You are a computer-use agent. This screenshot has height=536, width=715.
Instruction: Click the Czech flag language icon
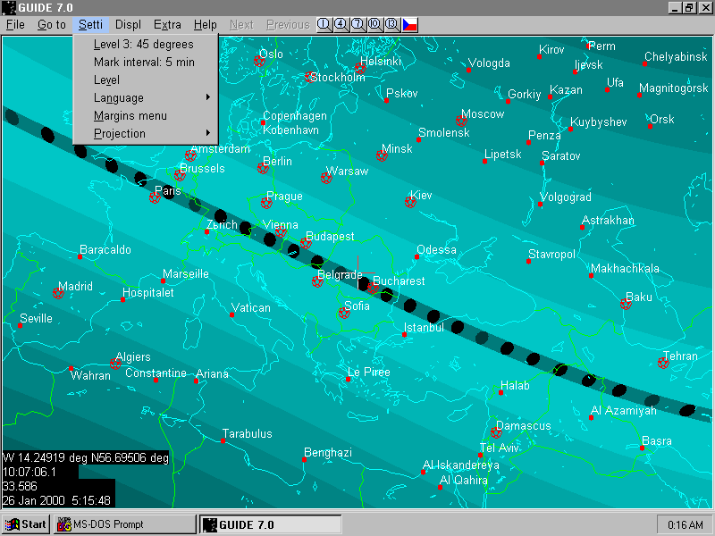pyautogui.click(x=409, y=24)
